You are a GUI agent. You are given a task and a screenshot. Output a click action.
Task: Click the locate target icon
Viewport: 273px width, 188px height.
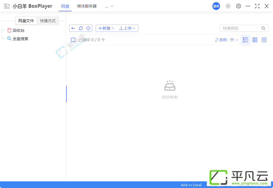89,28
